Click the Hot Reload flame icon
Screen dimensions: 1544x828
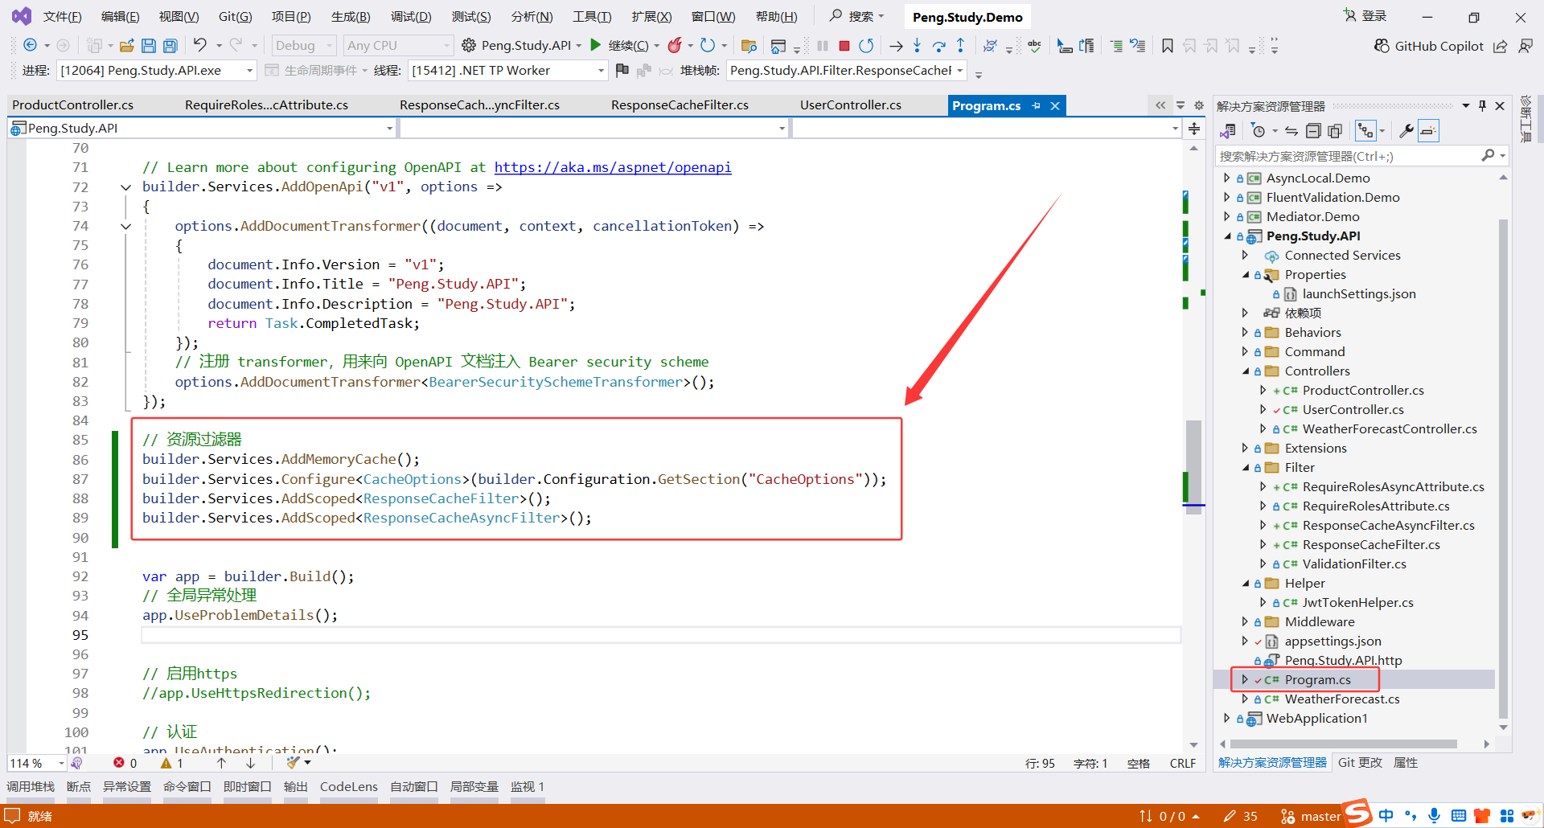point(675,45)
